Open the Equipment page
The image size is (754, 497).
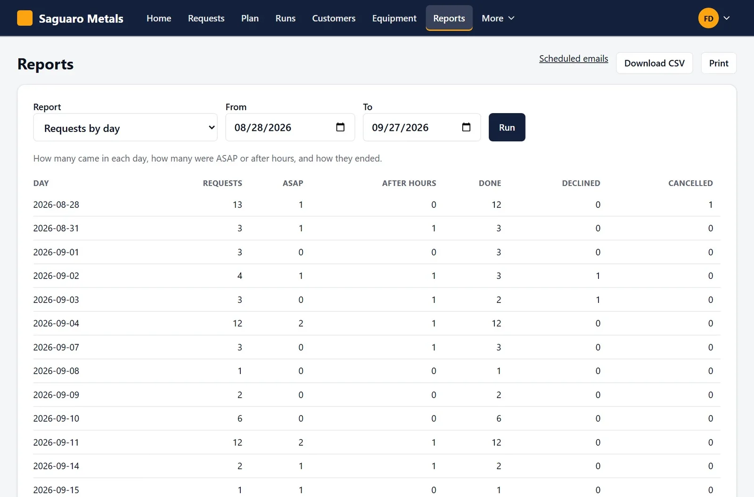point(394,18)
